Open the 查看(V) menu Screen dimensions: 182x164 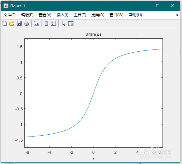pos(45,15)
